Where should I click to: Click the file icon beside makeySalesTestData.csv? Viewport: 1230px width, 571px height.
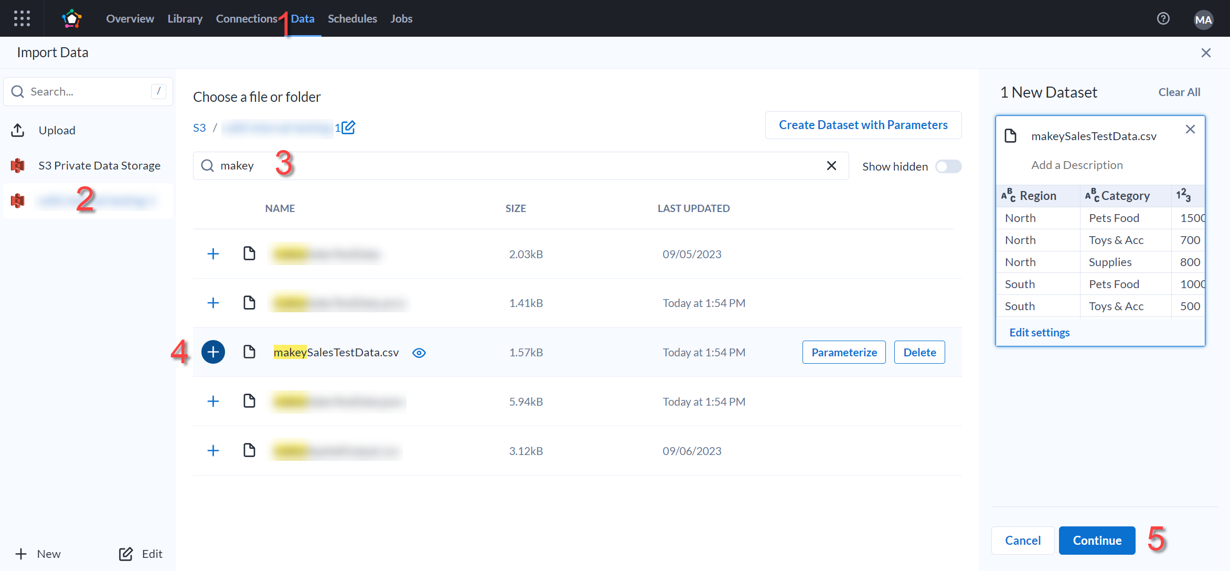pyautogui.click(x=249, y=352)
